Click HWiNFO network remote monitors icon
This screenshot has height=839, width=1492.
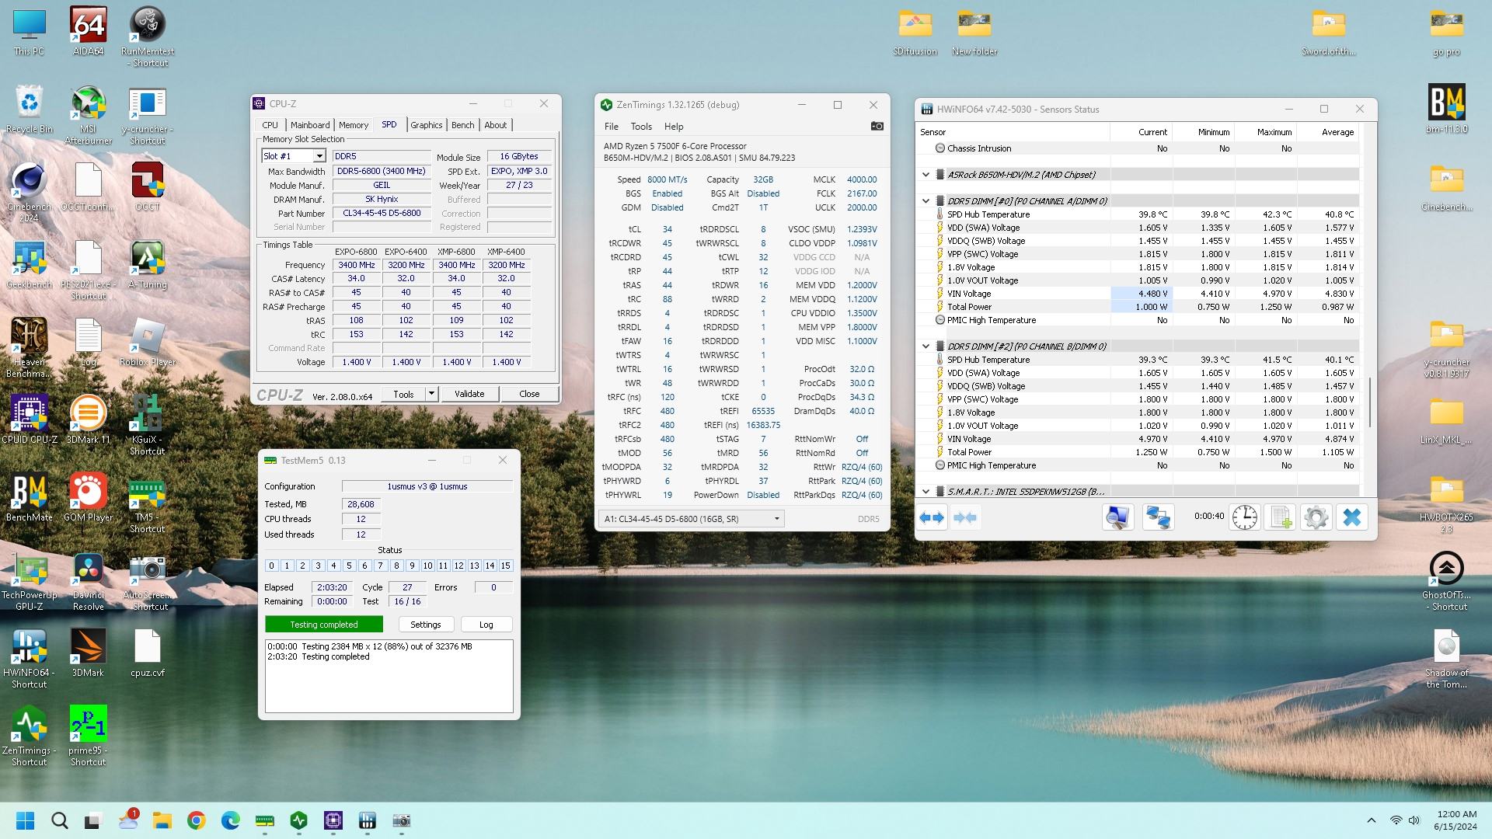click(1157, 517)
